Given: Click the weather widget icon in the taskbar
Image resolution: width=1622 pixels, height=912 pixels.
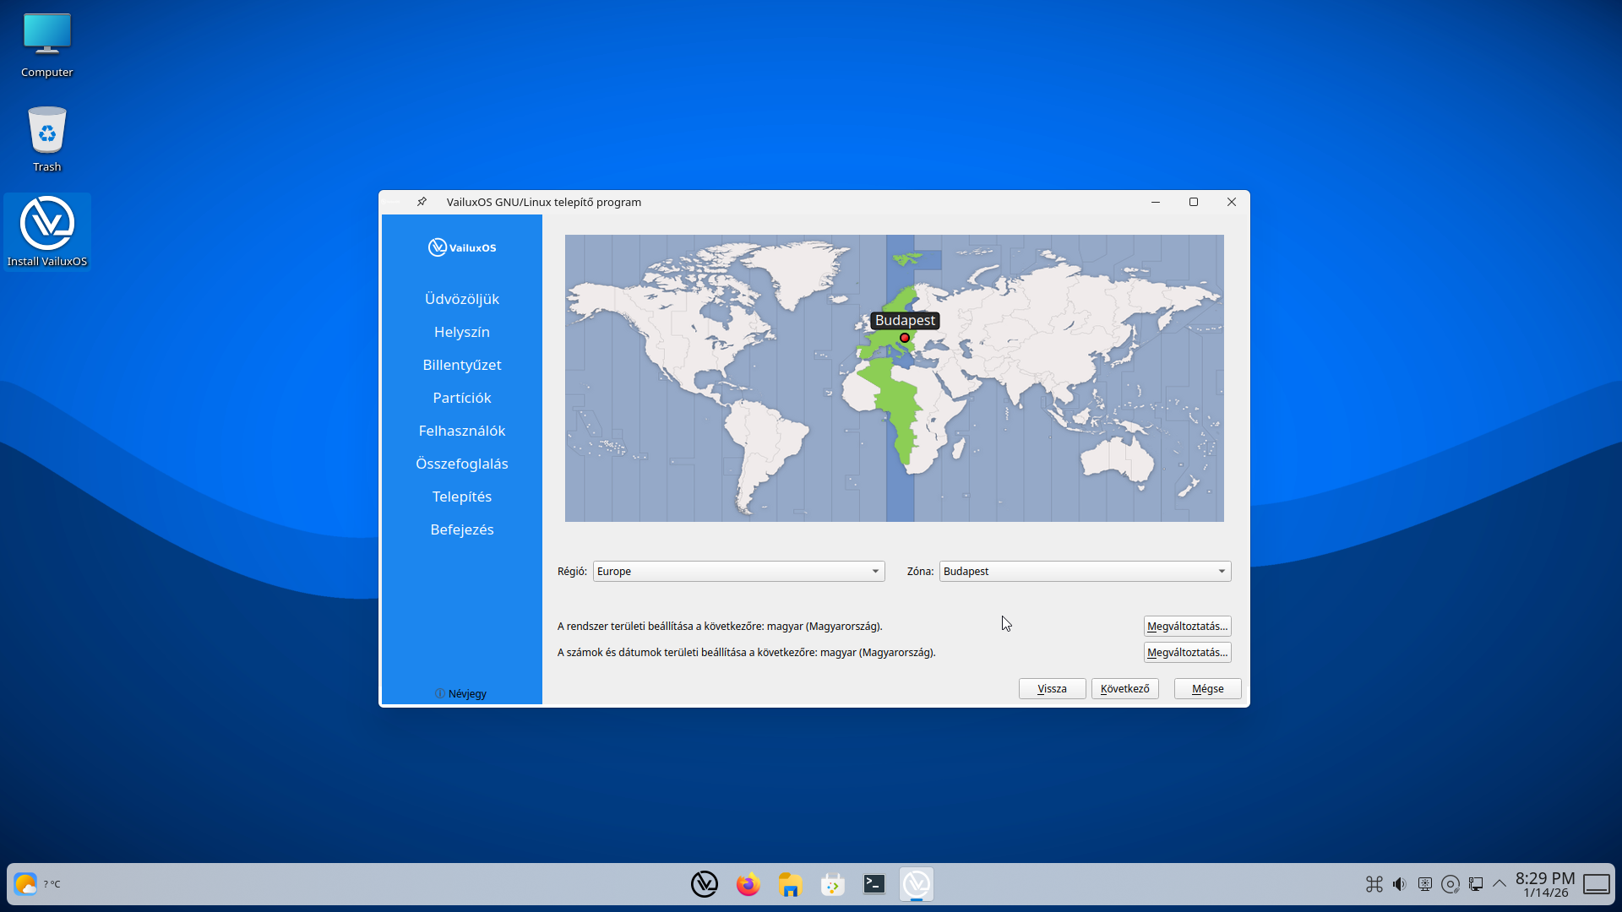Looking at the screenshot, I should coord(25,884).
